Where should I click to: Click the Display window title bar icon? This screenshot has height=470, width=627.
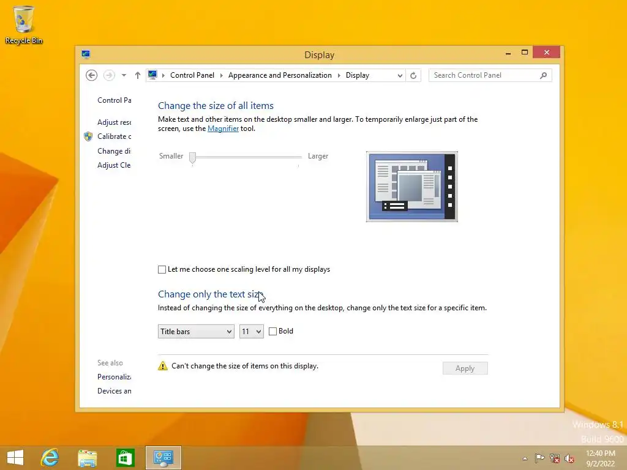click(x=86, y=54)
